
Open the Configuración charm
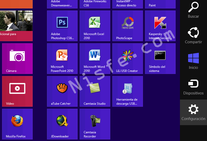click(193, 112)
